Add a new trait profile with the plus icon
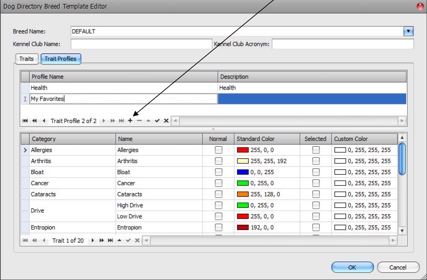This screenshot has height=280, width=427. click(x=130, y=120)
